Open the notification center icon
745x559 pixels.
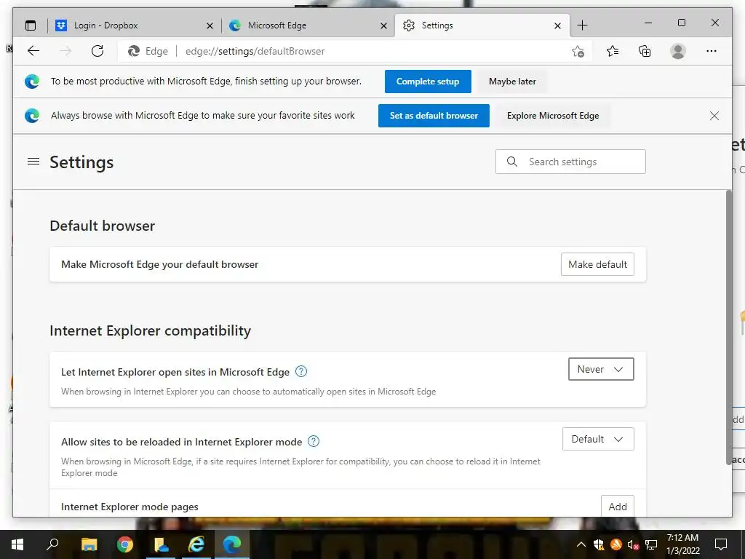(x=721, y=544)
